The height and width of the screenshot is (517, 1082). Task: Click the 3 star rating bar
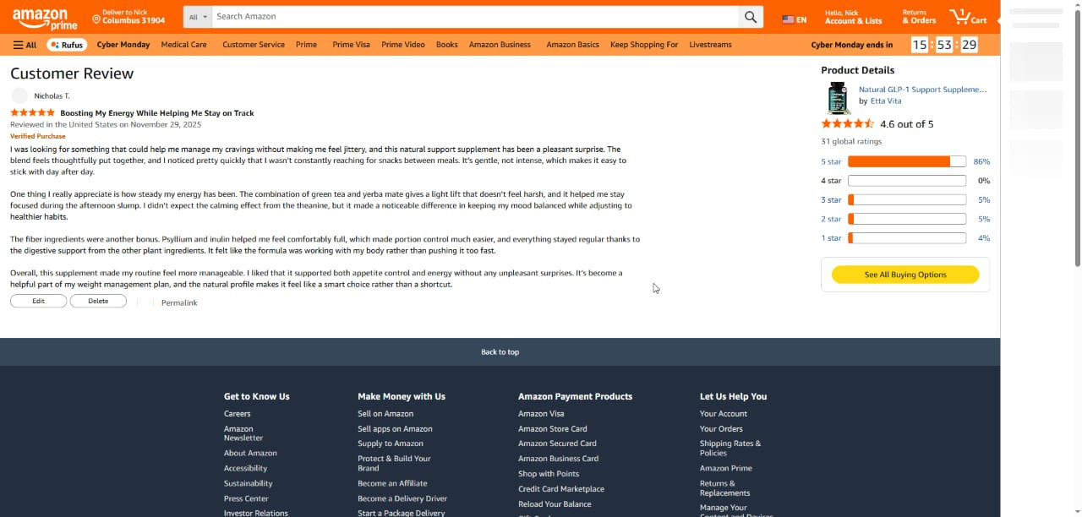pyautogui.click(x=907, y=200)
